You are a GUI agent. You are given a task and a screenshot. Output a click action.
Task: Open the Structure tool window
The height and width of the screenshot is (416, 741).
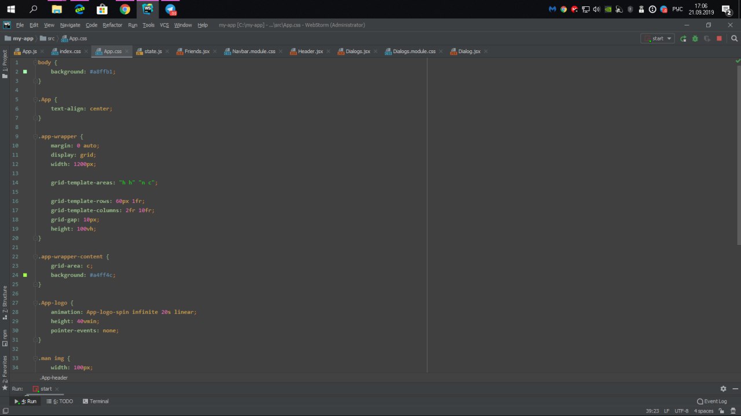point(5,302)
